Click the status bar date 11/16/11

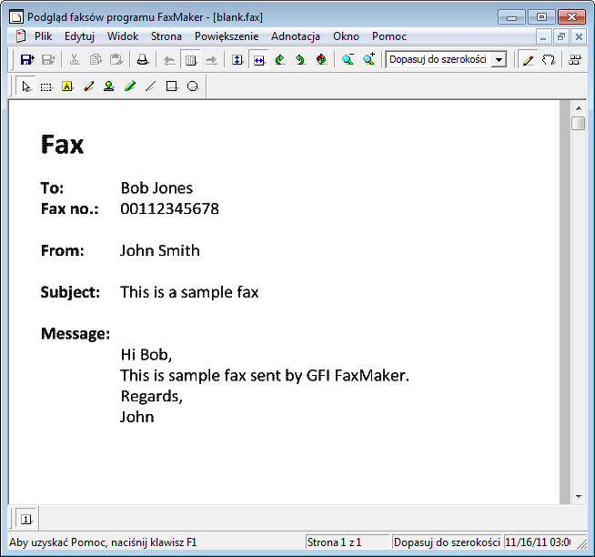coord(538,542)
